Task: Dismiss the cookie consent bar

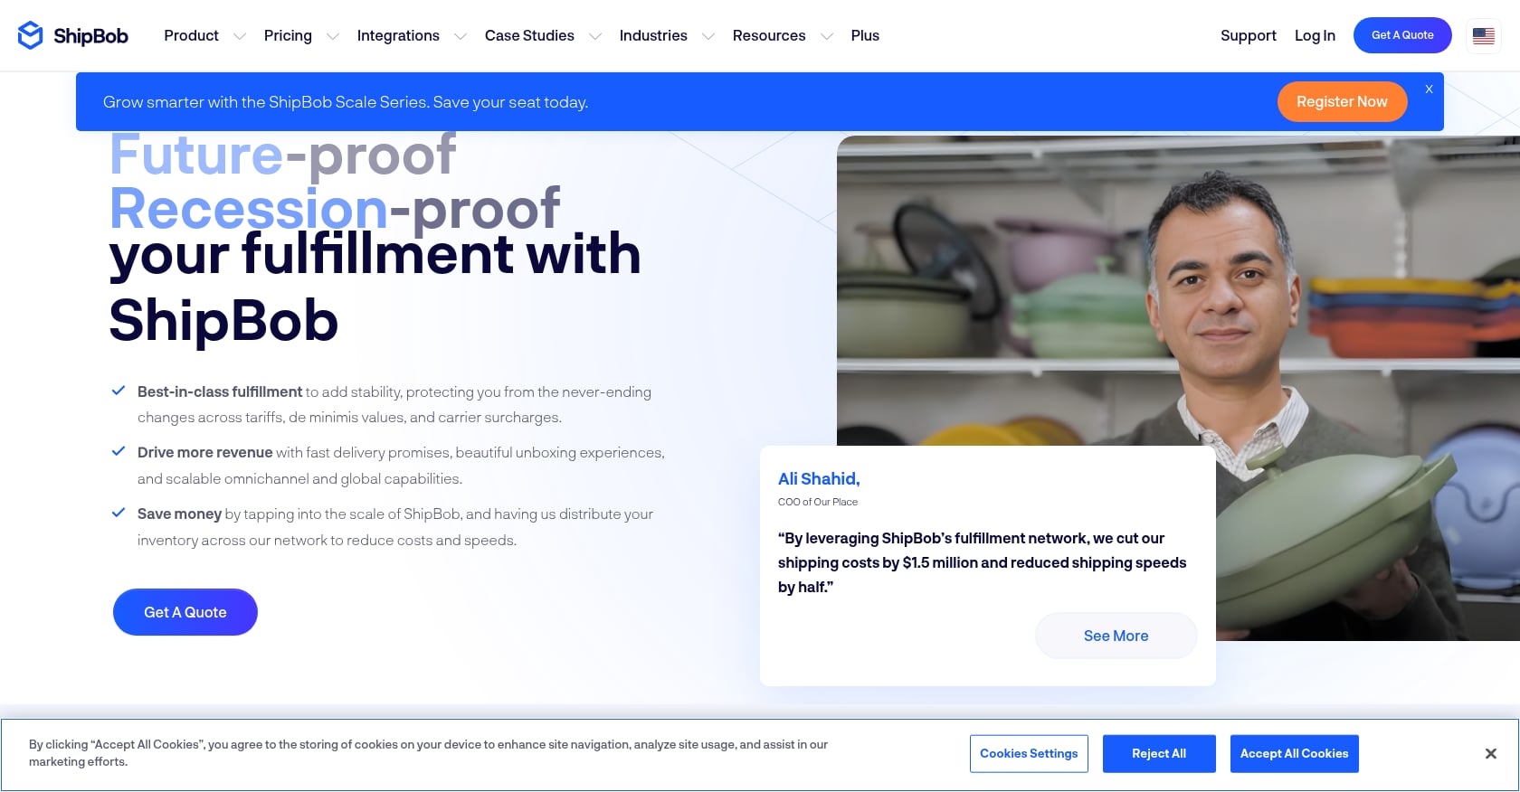Action: pyautogui.click(x=1491, y=754)
